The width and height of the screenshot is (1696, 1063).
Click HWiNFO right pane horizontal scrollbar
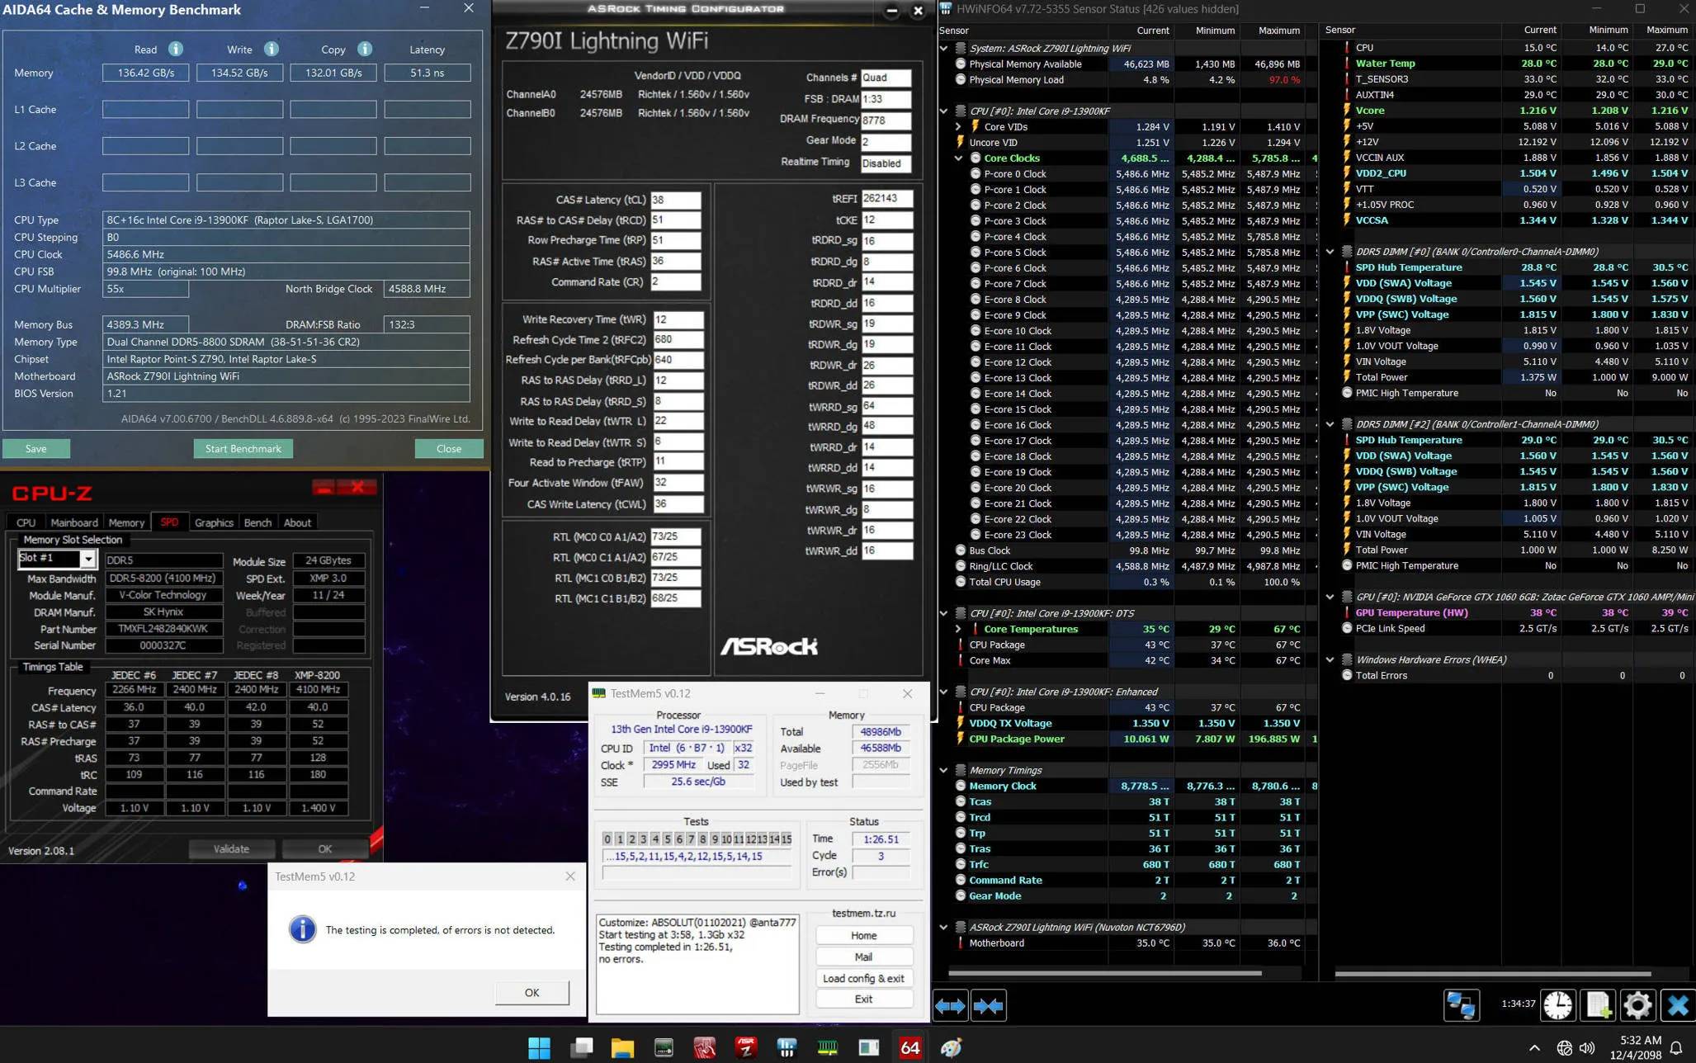coord(1492,973)
